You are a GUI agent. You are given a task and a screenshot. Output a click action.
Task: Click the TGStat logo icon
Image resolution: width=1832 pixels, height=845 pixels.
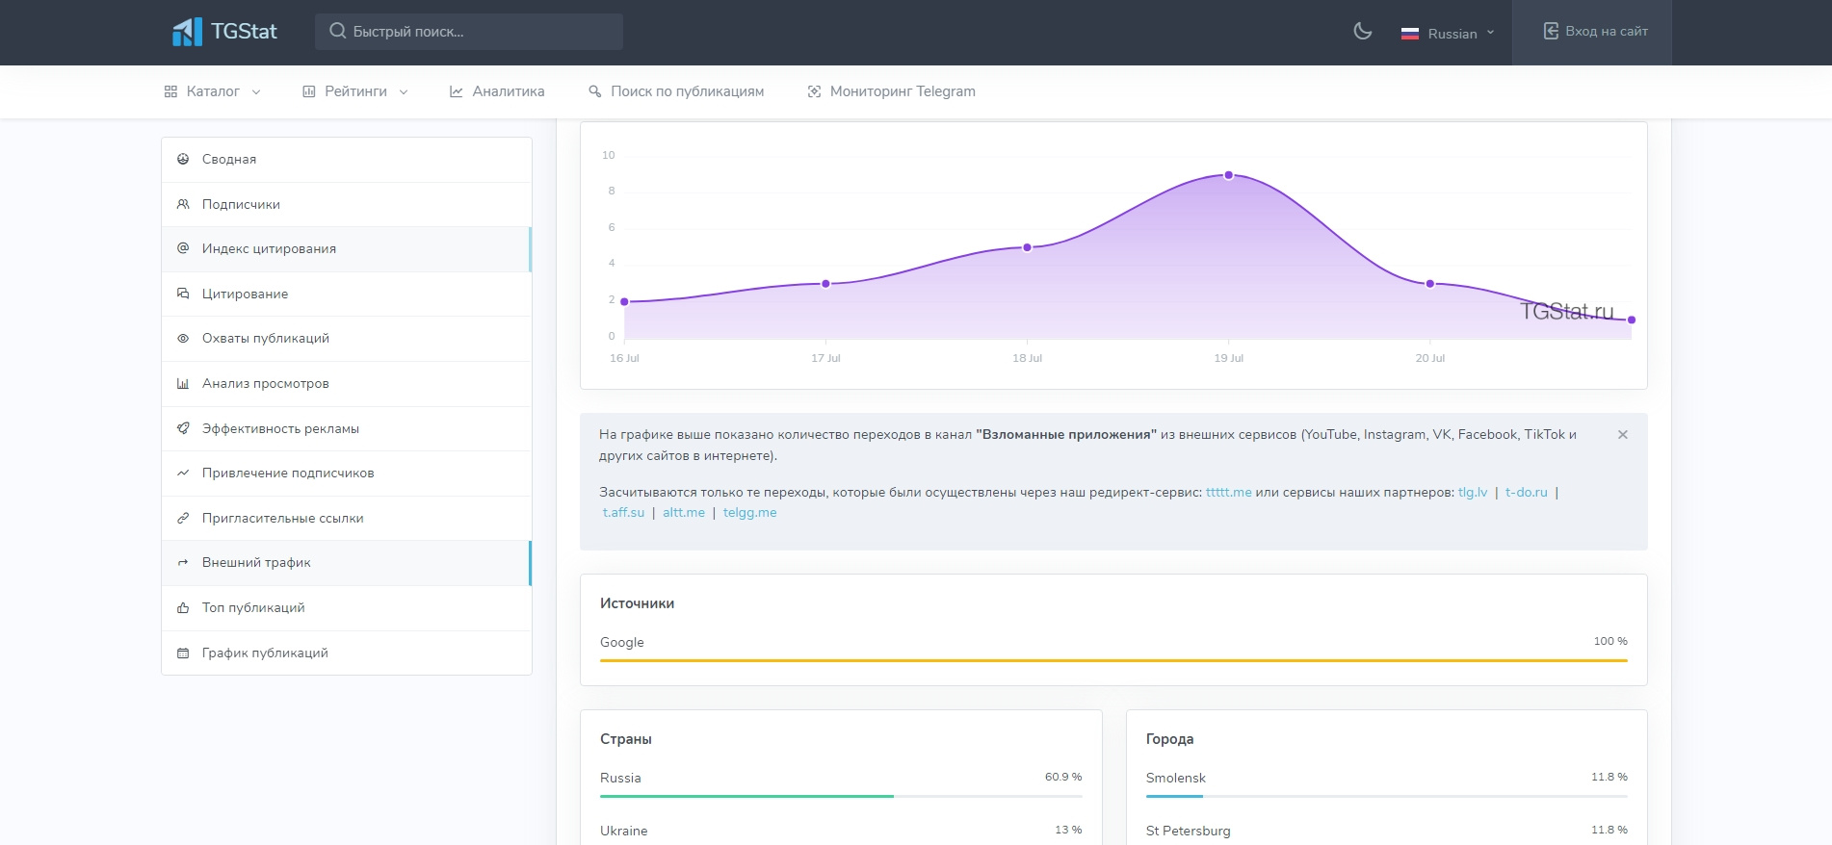click(x=187, y=32)
